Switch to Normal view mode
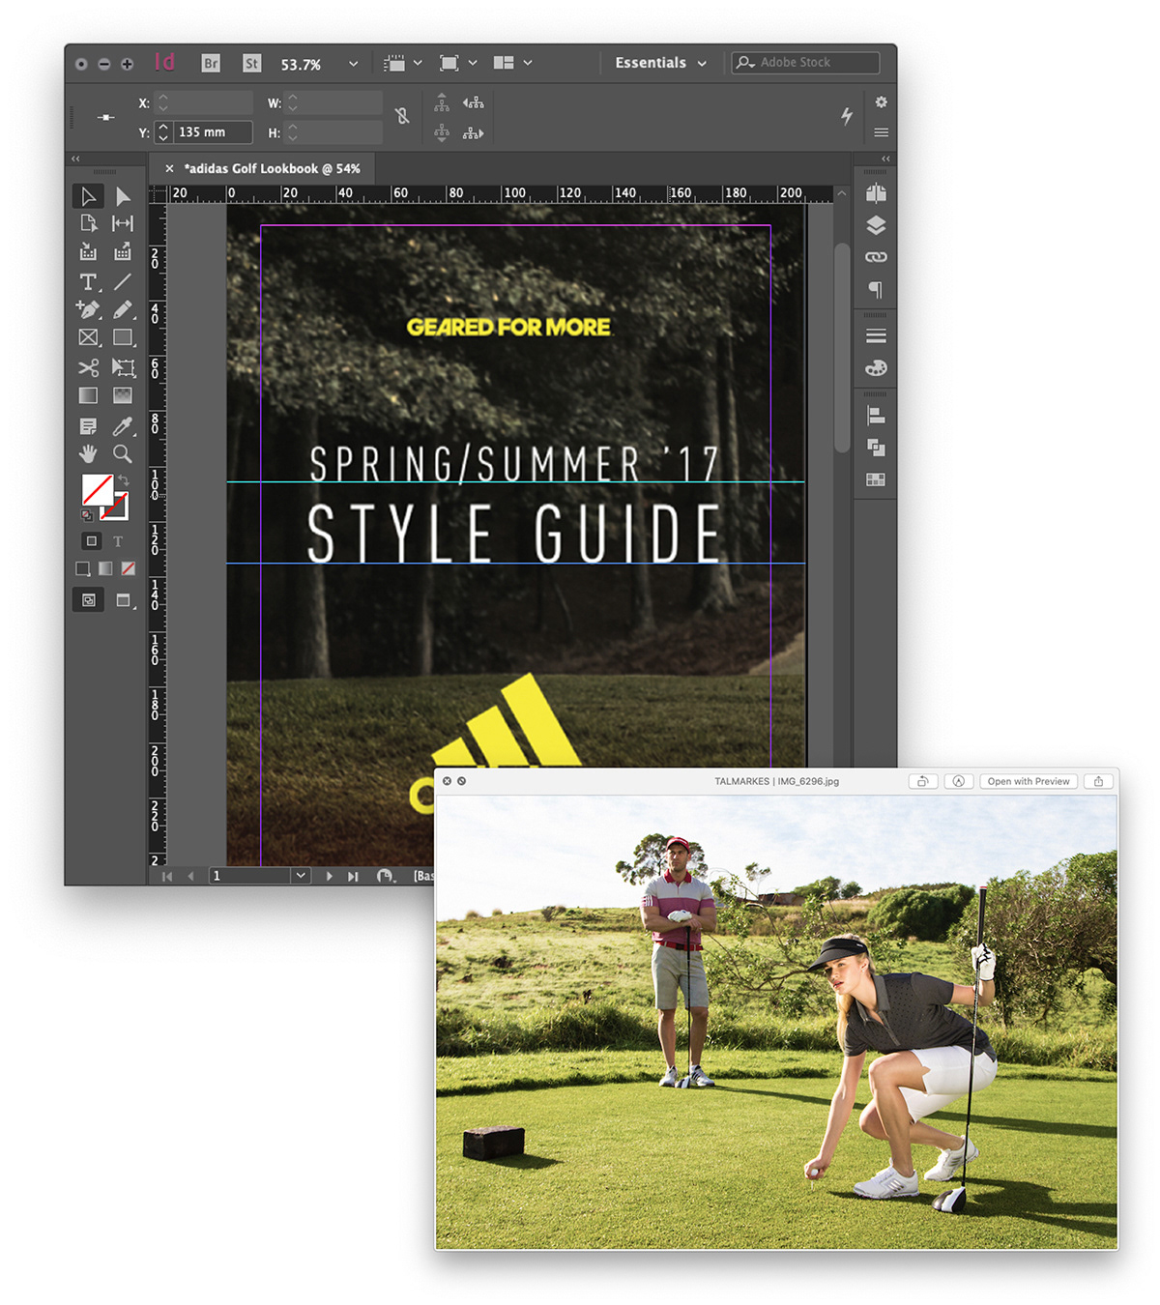1160x1305 pixels. point(88,600)
